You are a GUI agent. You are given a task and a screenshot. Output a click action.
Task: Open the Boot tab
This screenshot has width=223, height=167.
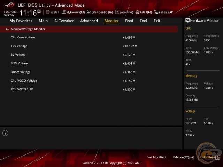(x=129, y=21)
